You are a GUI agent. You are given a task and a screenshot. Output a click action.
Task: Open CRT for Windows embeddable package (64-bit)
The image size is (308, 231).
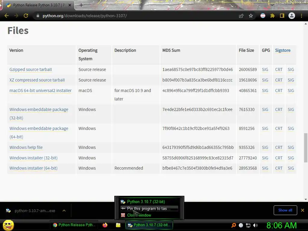279,128
